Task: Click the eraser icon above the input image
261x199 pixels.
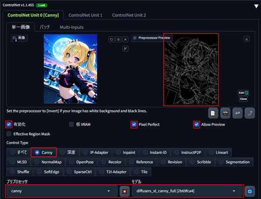Action: 118,40
